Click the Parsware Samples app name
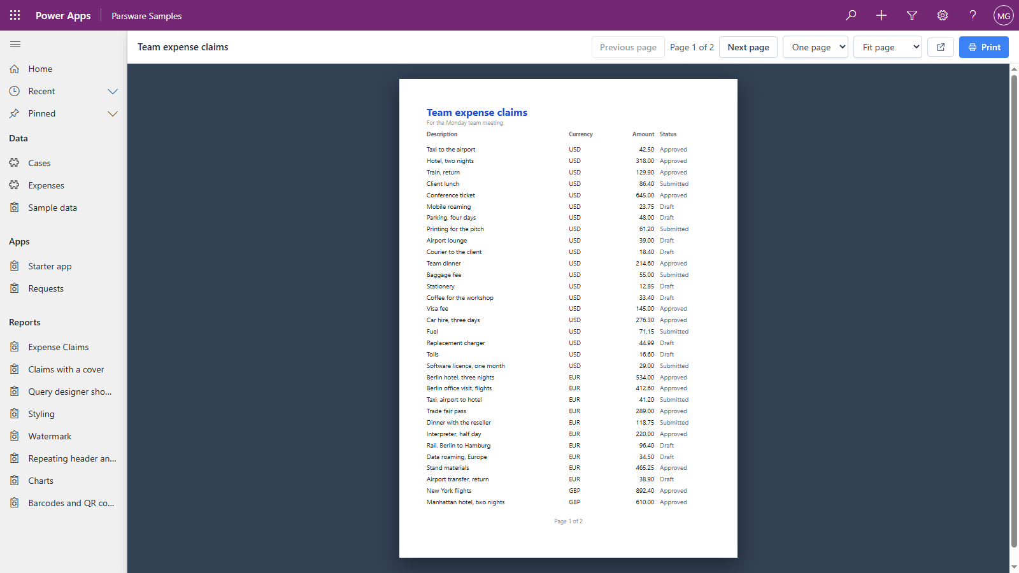Image resolution: width=1019 pixels, height=573 pixels. click(146, 16)
